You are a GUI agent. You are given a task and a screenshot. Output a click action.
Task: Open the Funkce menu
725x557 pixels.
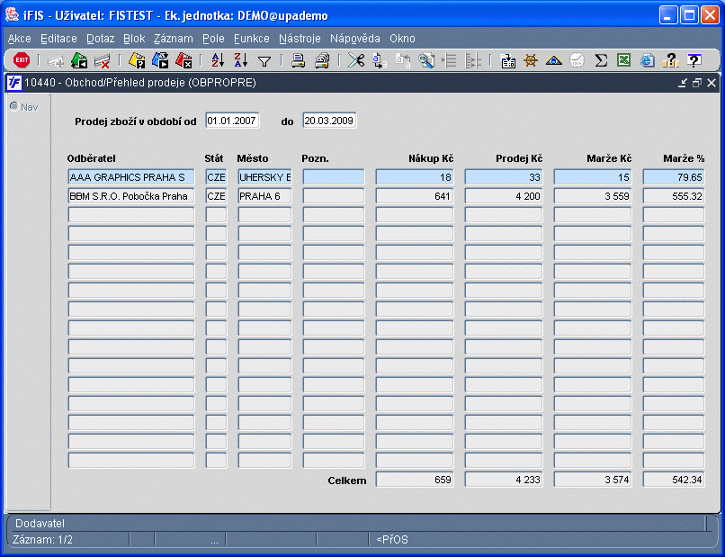click(x=252, y=39)
